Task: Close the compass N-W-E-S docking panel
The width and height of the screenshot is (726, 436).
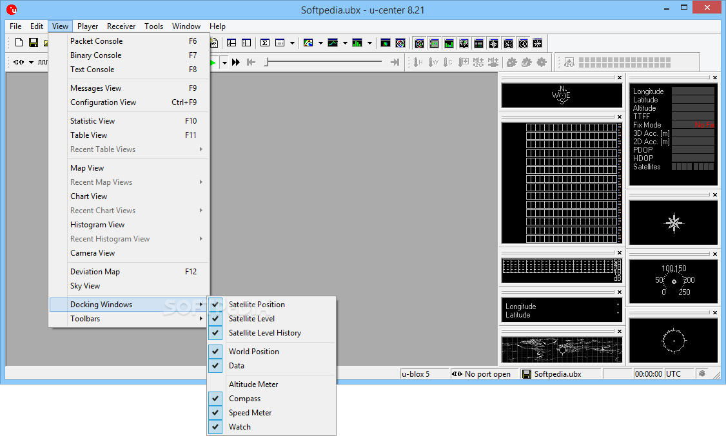Action: pyautogui.click(x=620, y=78)
